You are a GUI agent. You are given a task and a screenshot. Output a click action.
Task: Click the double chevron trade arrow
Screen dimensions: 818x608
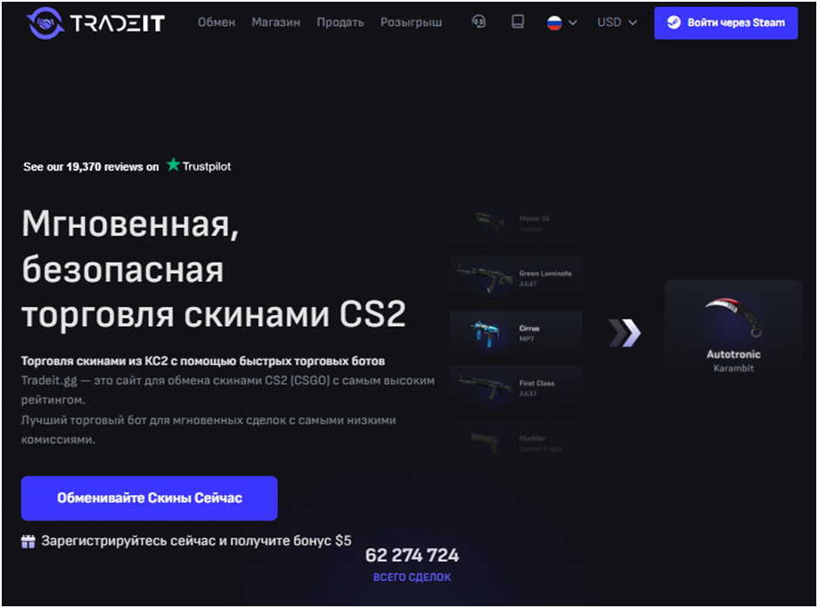[625, 333]
